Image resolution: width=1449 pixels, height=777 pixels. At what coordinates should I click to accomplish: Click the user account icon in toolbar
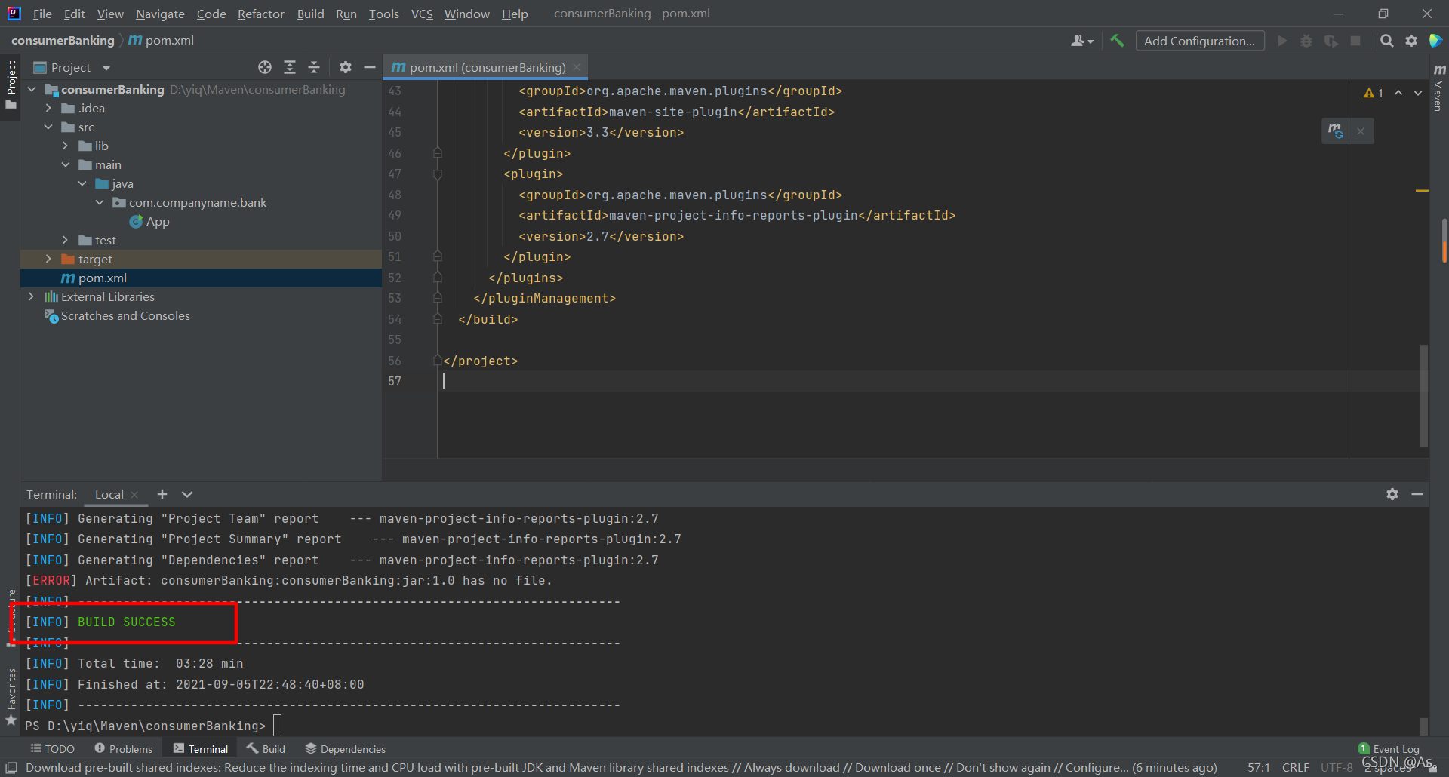(x=1081, y=41)
